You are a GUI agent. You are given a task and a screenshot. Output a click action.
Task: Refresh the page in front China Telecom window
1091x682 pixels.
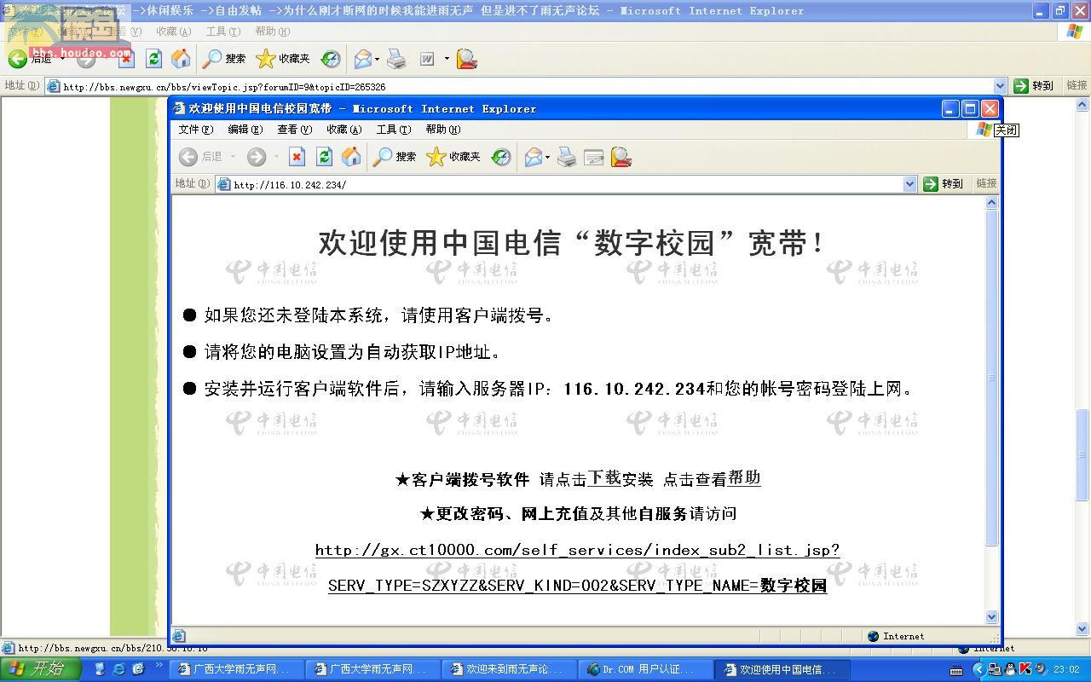[324, 157]
